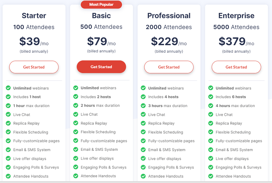Click Starter's Replica Replay check icon

[x=8, y=123]
